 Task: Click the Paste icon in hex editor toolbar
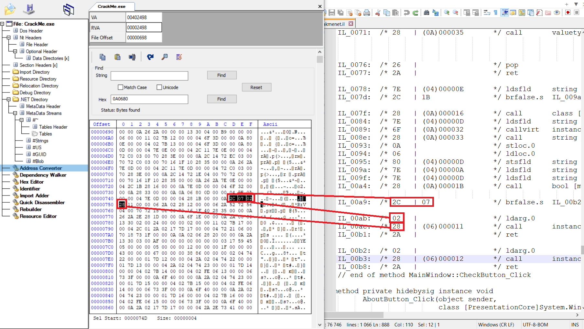point(117,57)
